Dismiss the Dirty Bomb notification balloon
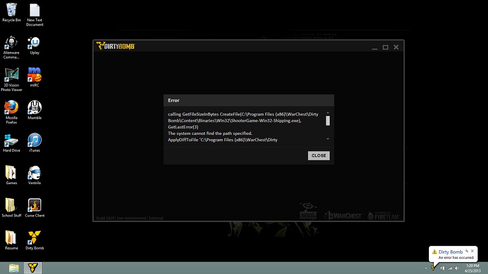Screen dimensions: 488x274 point(472,251)
